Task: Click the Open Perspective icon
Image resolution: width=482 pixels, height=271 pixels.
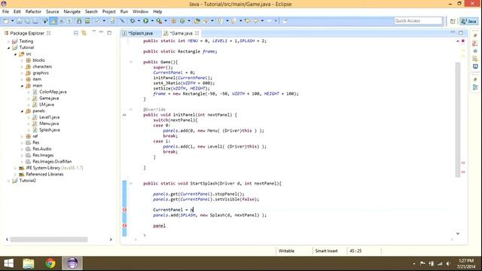Action: (x=453, y=21)
